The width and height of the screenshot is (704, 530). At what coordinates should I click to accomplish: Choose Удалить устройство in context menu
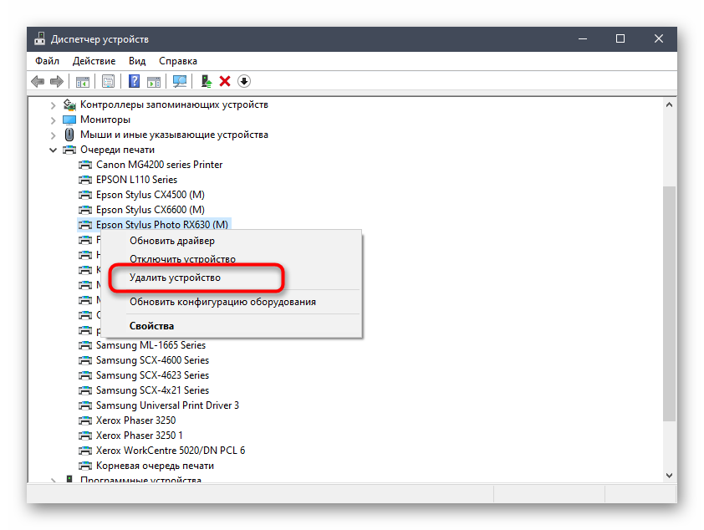point(175,277)
